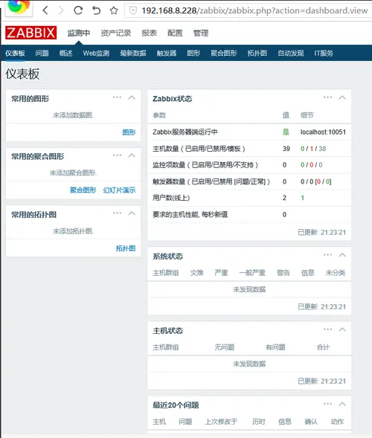This screenshot has height=438, width=372.
Task: Click the 上次修改于 column header
Action: (222, 422)
